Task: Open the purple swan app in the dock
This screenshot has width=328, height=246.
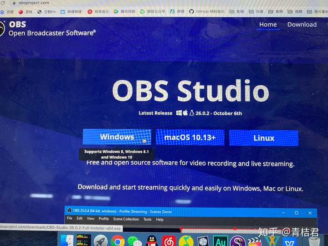Action: click(238, 241)
